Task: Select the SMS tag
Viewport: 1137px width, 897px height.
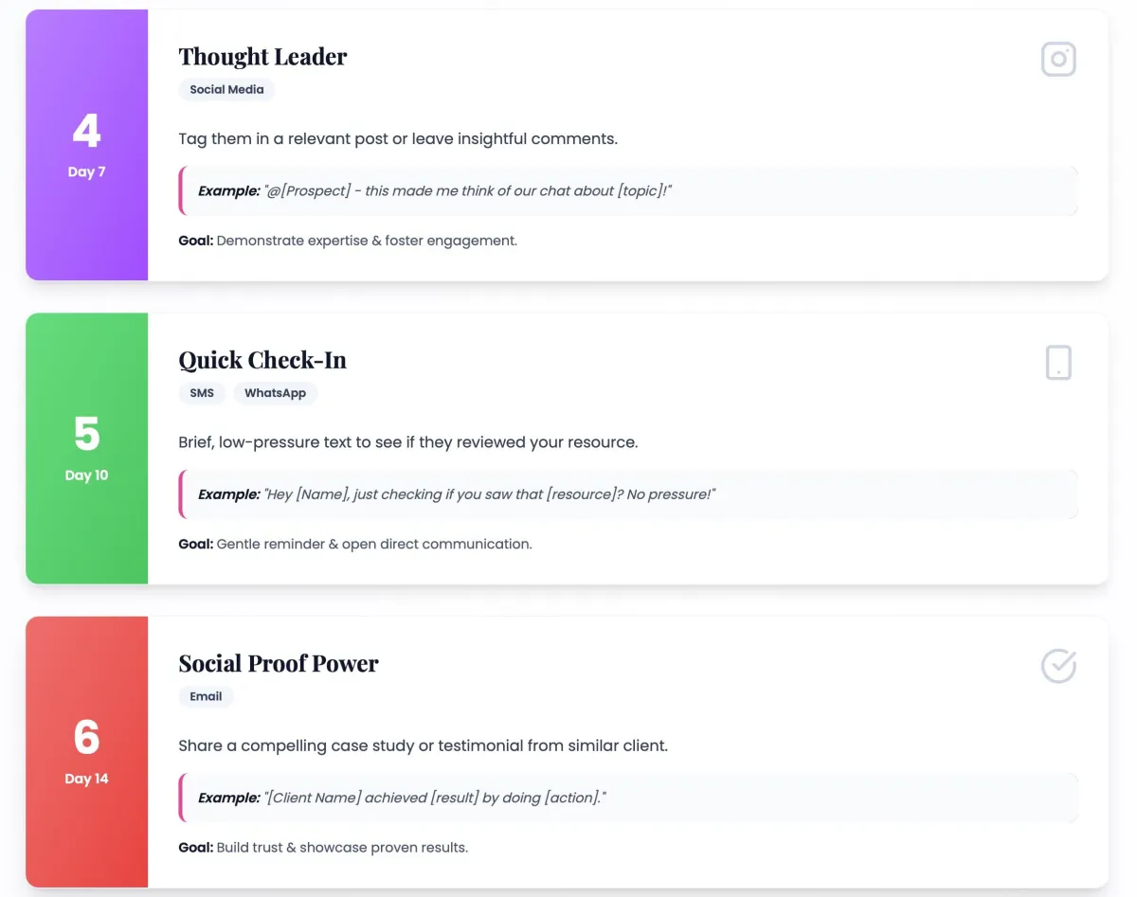Action: click(x=202, y=393)
